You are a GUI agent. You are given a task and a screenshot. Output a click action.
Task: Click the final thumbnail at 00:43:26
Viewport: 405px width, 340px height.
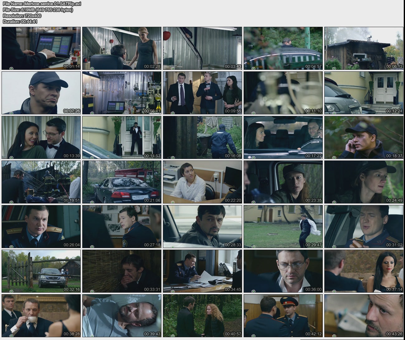pyautogui.click(x=364, y=315)
